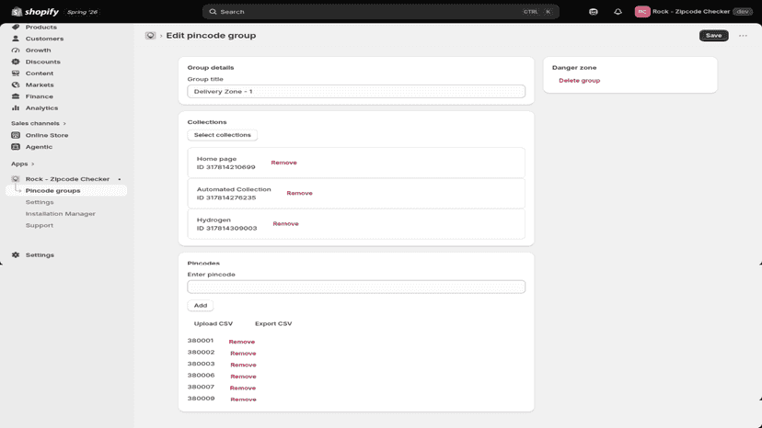
Task: Open the Customers sidebar icon
Action: click(16, 39)
